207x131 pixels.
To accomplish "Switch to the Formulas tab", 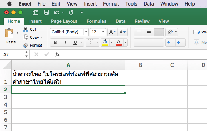I will click(97, 21).
